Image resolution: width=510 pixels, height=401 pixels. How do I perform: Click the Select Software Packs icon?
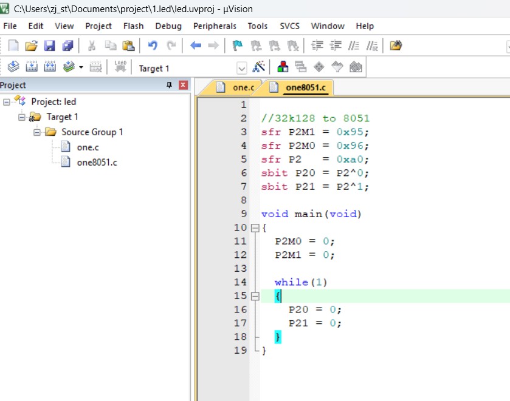point(337,67)
